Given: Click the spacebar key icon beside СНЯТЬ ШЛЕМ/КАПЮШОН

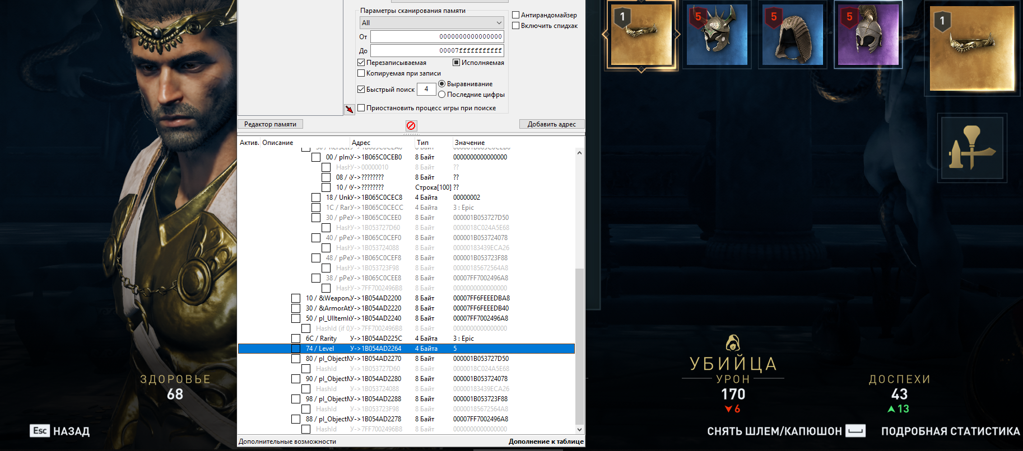Looking at the screenshot, I should 855,431.
